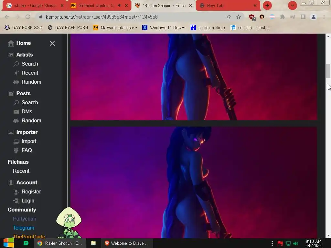The image size is (331, 248).
Task: Bookmark this page with the star icon
Action: click(x=239, y=17)
